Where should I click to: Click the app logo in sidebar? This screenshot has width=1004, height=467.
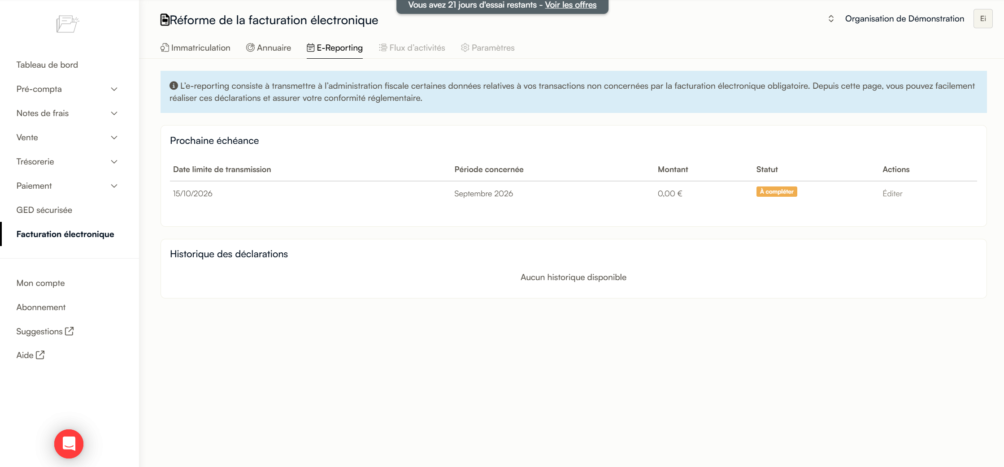(68, 24)
